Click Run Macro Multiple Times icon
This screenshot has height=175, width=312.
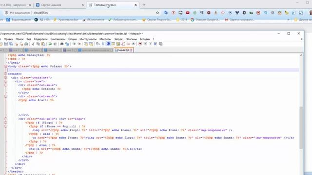tap(156, 44)
